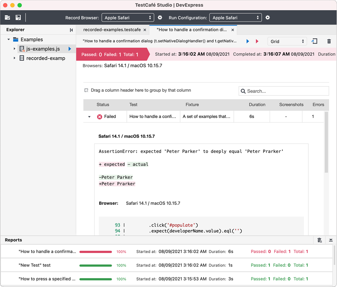Close the confirmation dialog report tab
Viewport: 337px width, 287px height.
point(232,30)
